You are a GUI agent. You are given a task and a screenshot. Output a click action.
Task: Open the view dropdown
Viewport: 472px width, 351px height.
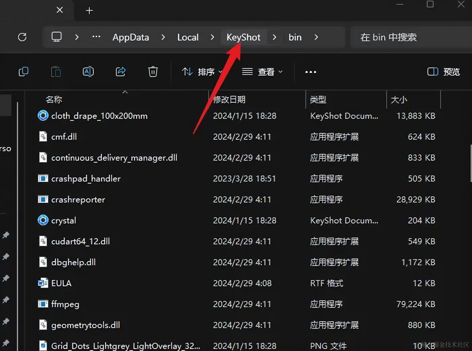pyautogui.click(x=262, y=72)
